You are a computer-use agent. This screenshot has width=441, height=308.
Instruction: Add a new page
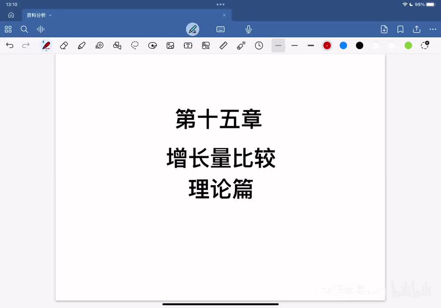point(384,29)
